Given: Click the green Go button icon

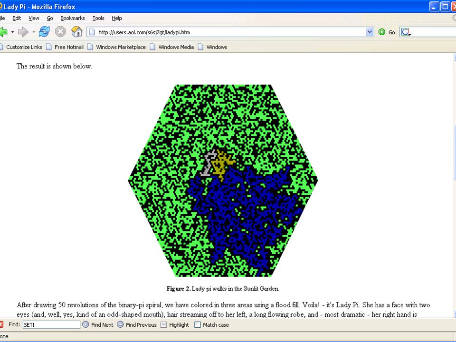Looking at the screenshot, I should 382,32.
